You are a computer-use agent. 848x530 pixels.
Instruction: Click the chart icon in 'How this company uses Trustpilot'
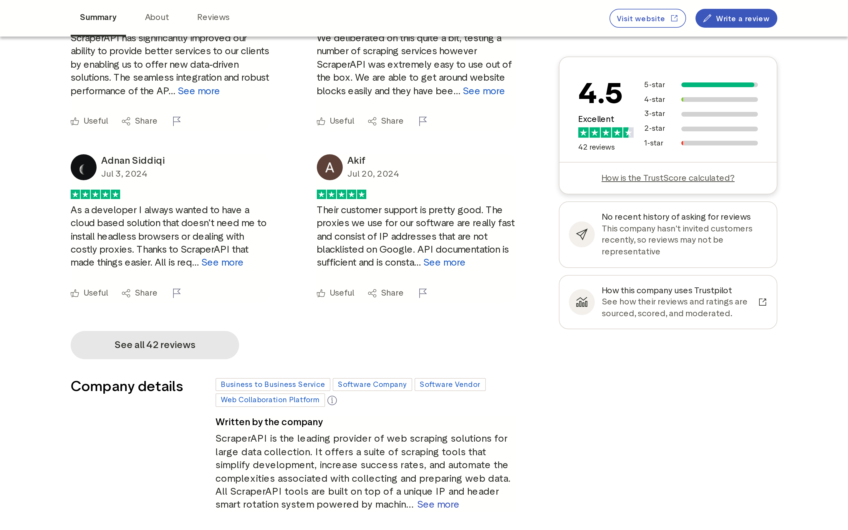[582, 302]
